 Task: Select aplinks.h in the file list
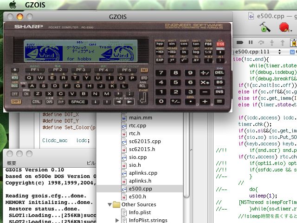(x=140, y=181)
